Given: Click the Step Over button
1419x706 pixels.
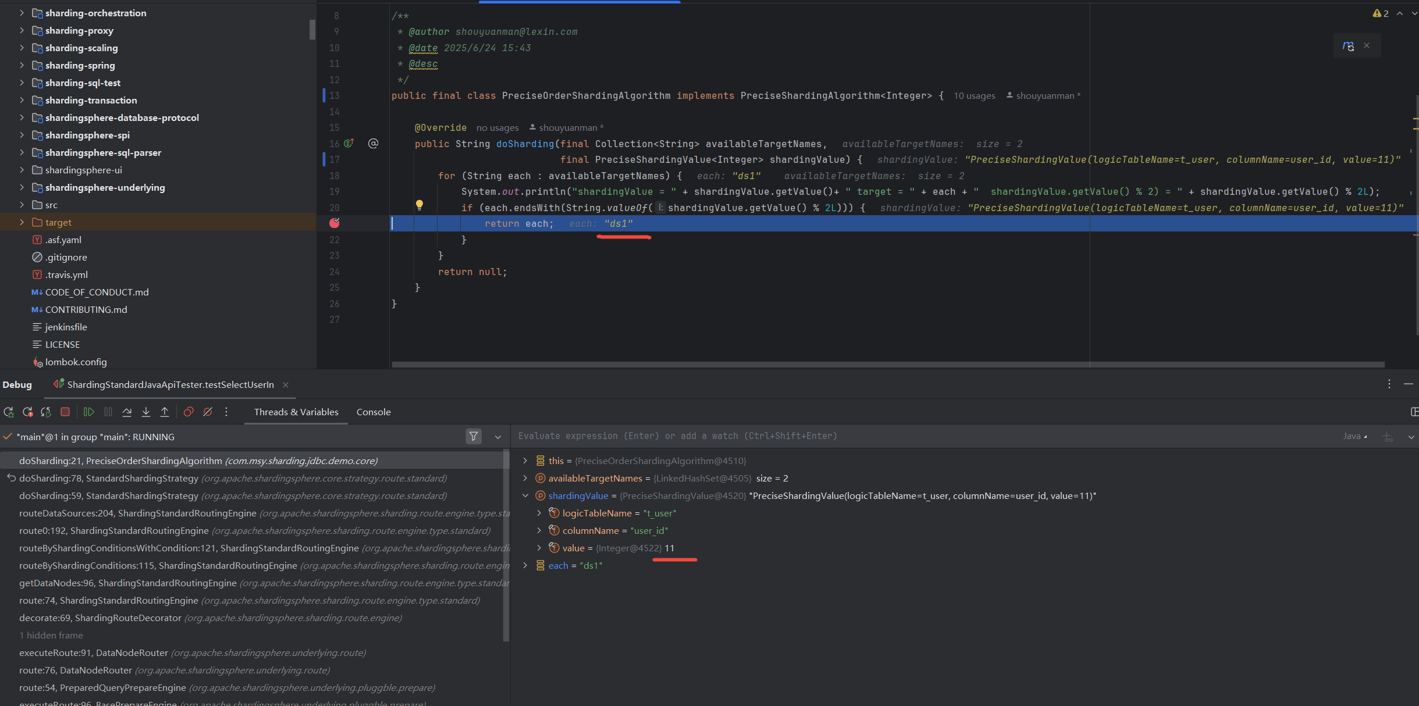Looking at the screenshot, I should click(127, 412).
